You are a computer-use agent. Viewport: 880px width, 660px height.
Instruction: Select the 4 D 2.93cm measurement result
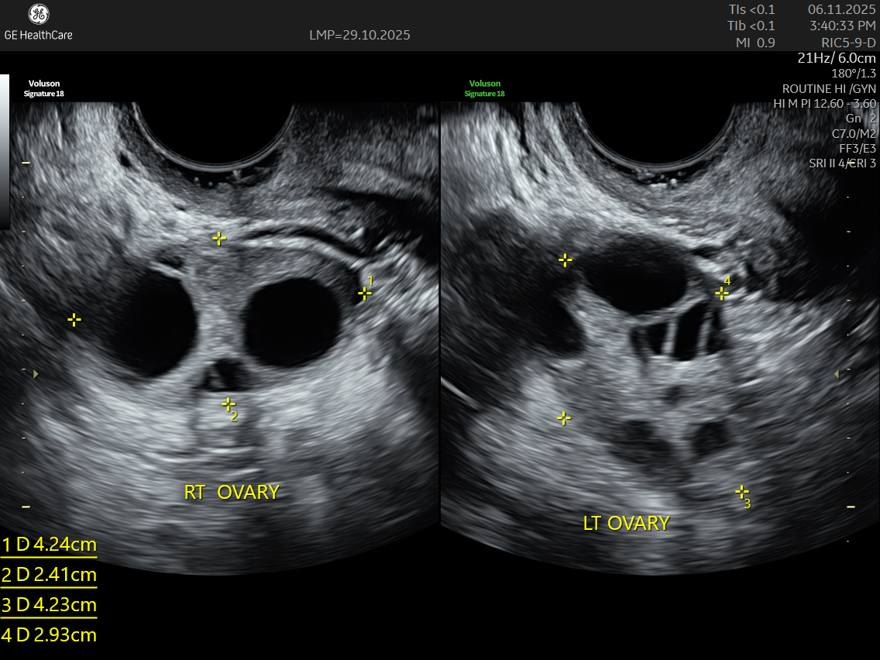coord(50,635)
